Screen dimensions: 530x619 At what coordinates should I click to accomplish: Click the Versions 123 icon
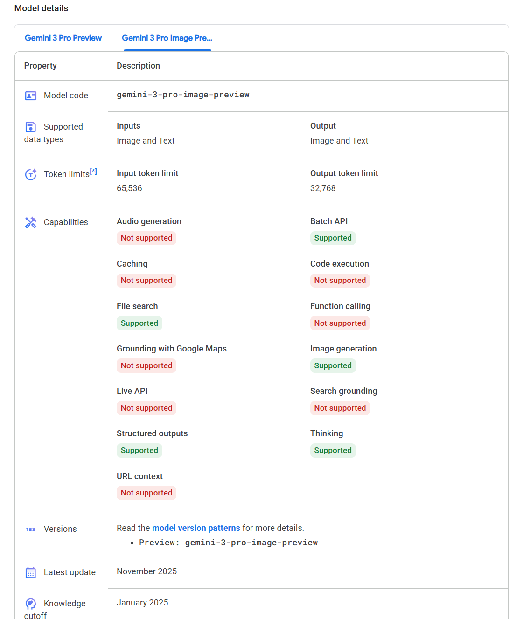[x=31, y=529]
